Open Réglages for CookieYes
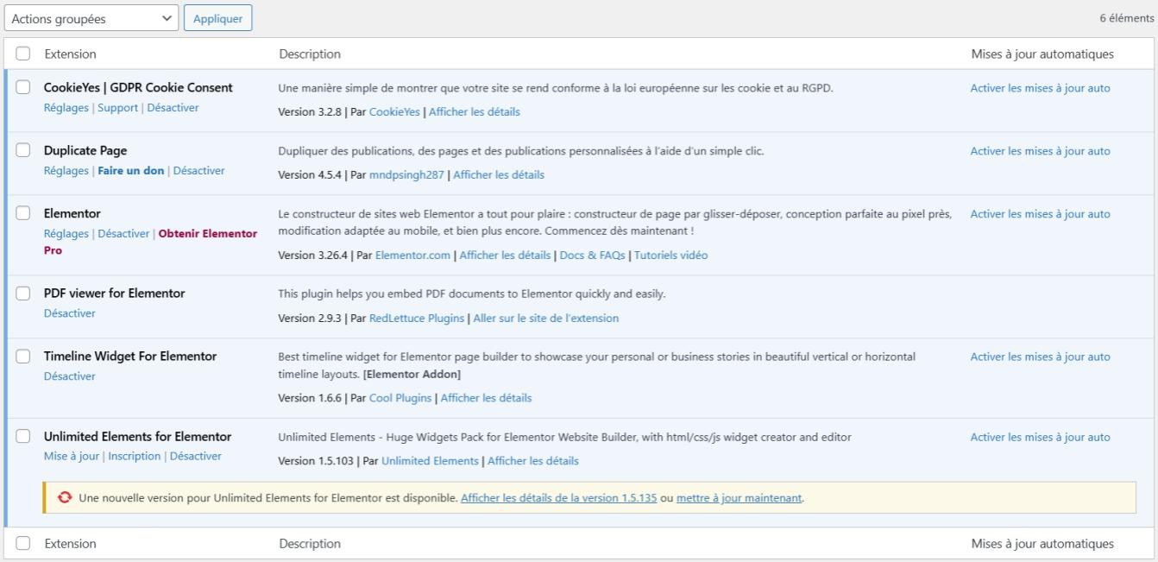 click(x=66, y=107)
